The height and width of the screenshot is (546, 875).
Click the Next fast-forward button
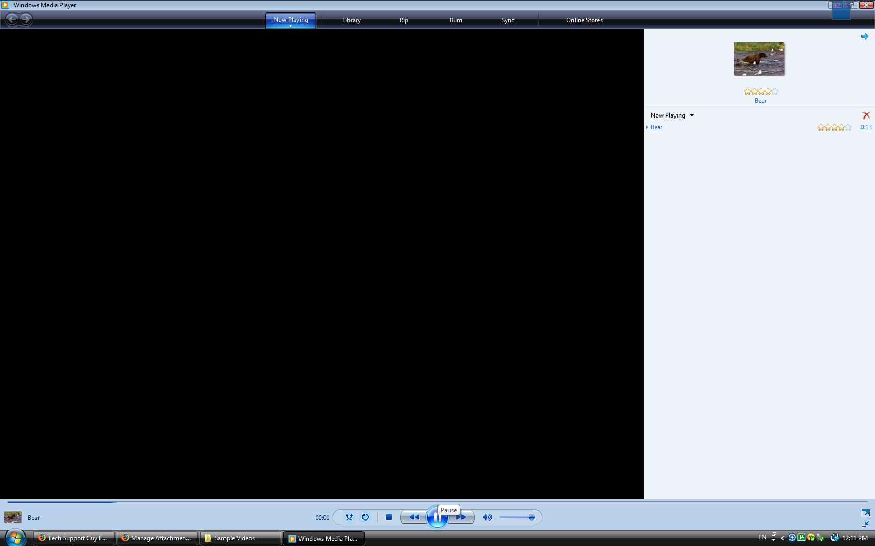click(x=461, y=517)
